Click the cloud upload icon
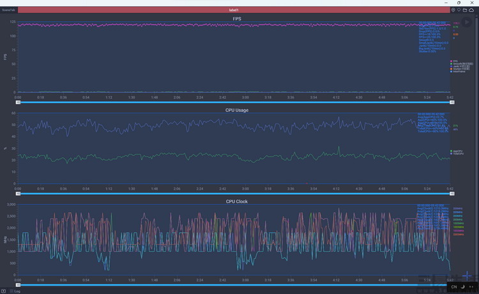Image resolution: width=479 pixels, height=294 pixels. 471,10
